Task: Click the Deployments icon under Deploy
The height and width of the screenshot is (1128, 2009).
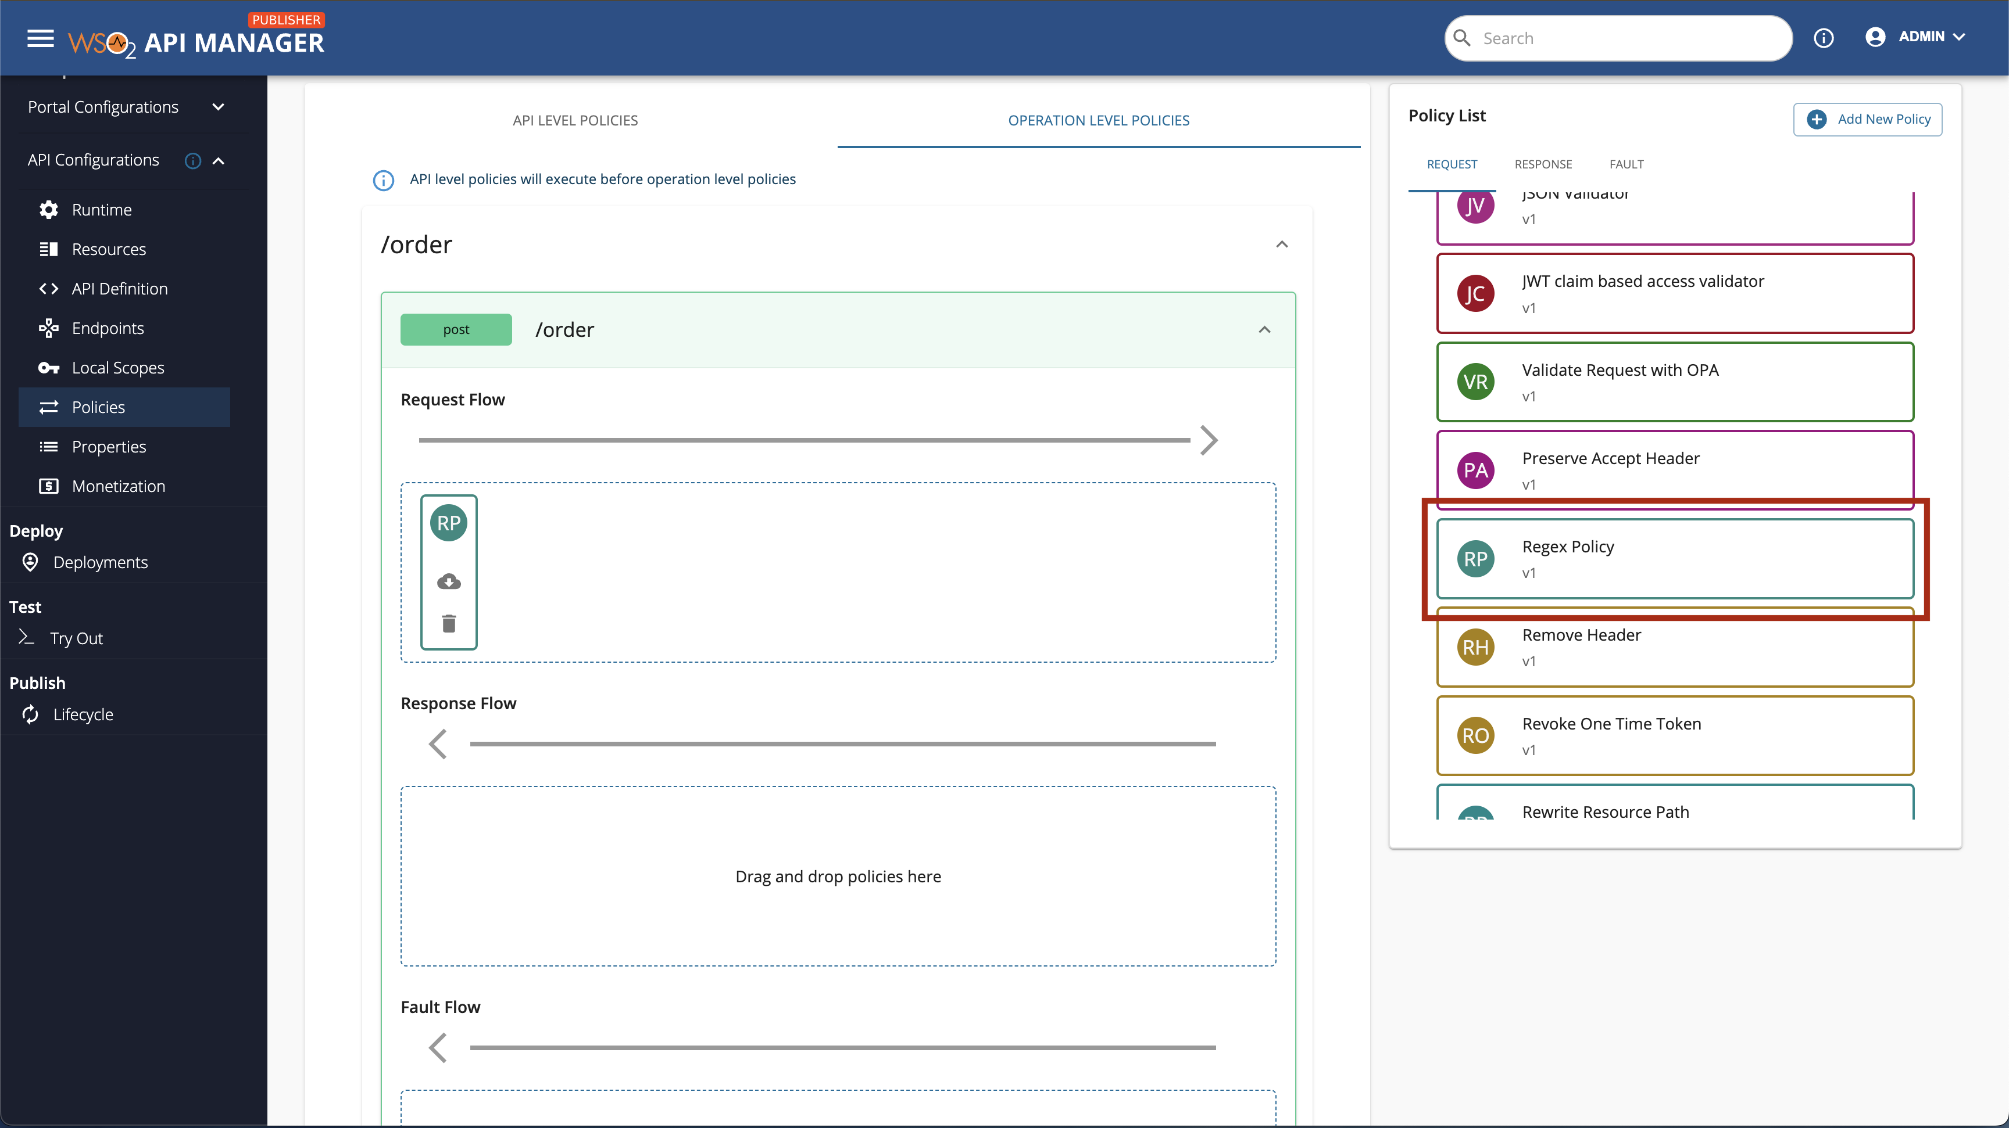Action: point(30,562)
